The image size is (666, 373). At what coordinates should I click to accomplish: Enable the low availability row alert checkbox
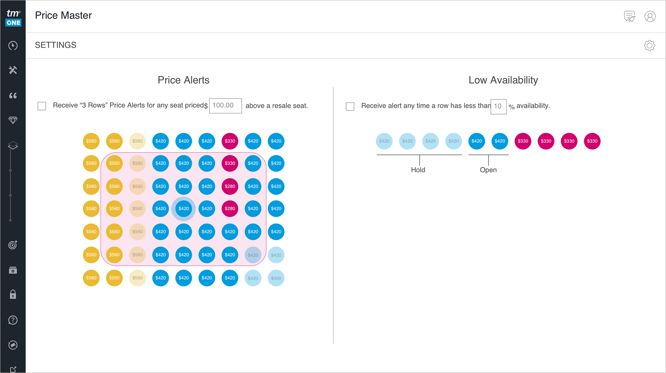(350, 106)
